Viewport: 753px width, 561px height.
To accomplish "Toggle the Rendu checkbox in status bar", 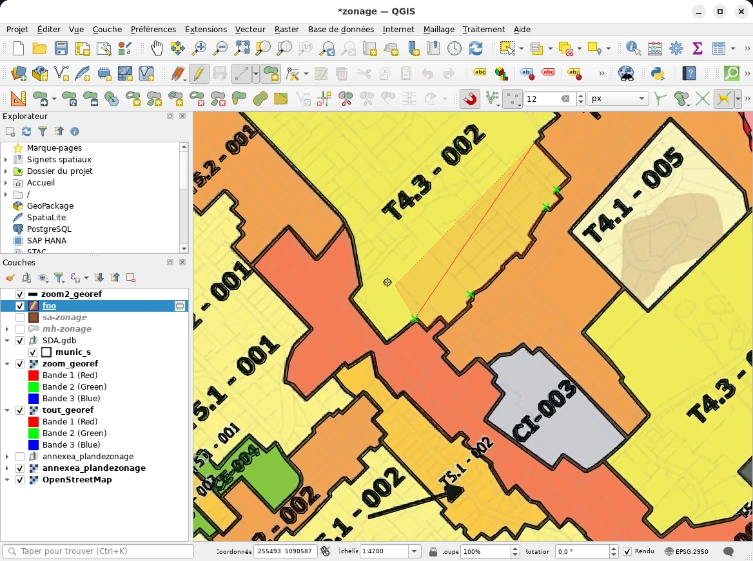I will pos(627,551).
